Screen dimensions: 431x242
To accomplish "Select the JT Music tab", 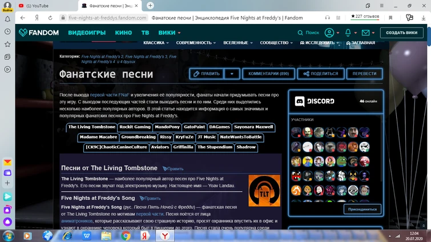I will [207, 137].
